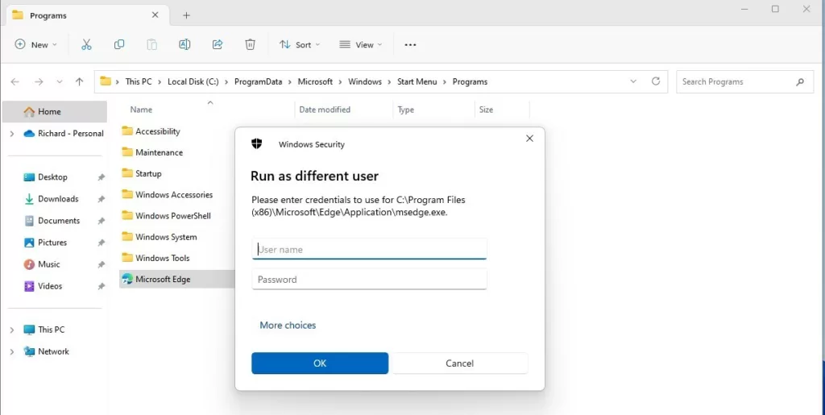Click the Copy icon in toolbar
Image resolution: width=825 pixels, height=415 pixels.
click(x=119, y=44)
